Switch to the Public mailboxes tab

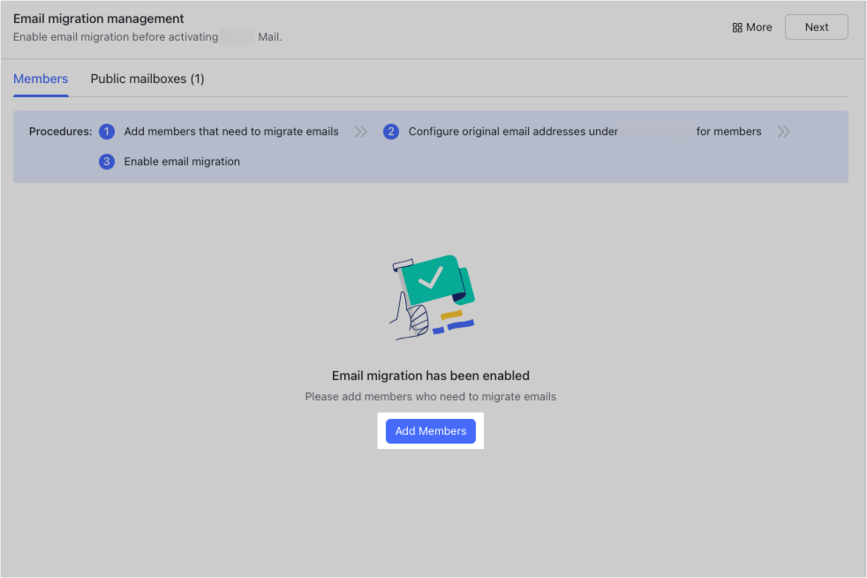pyautogui.click(x=147, y=79)
